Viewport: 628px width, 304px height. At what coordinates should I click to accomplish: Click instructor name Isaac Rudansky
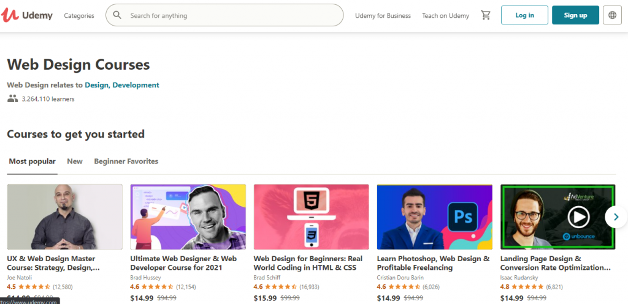pos(519,277)
